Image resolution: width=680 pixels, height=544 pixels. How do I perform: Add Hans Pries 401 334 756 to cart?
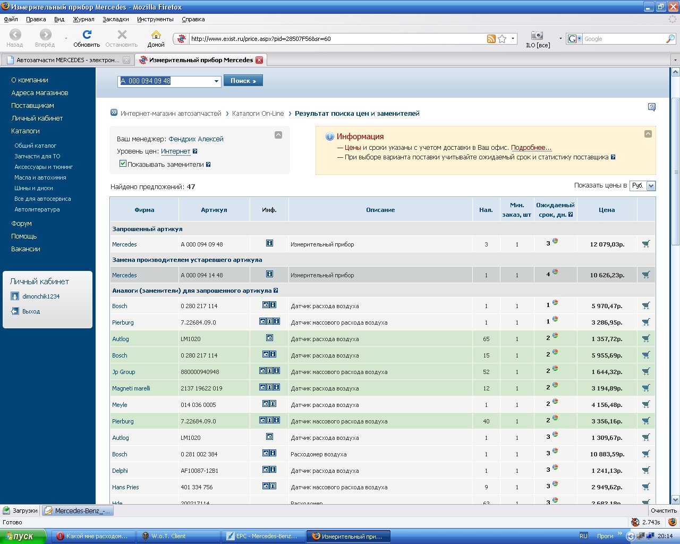tap(646, 487)
